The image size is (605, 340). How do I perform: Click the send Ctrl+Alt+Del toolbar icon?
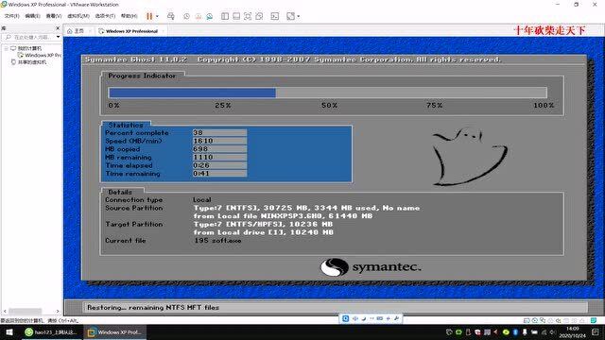click(x=171, y=16)
